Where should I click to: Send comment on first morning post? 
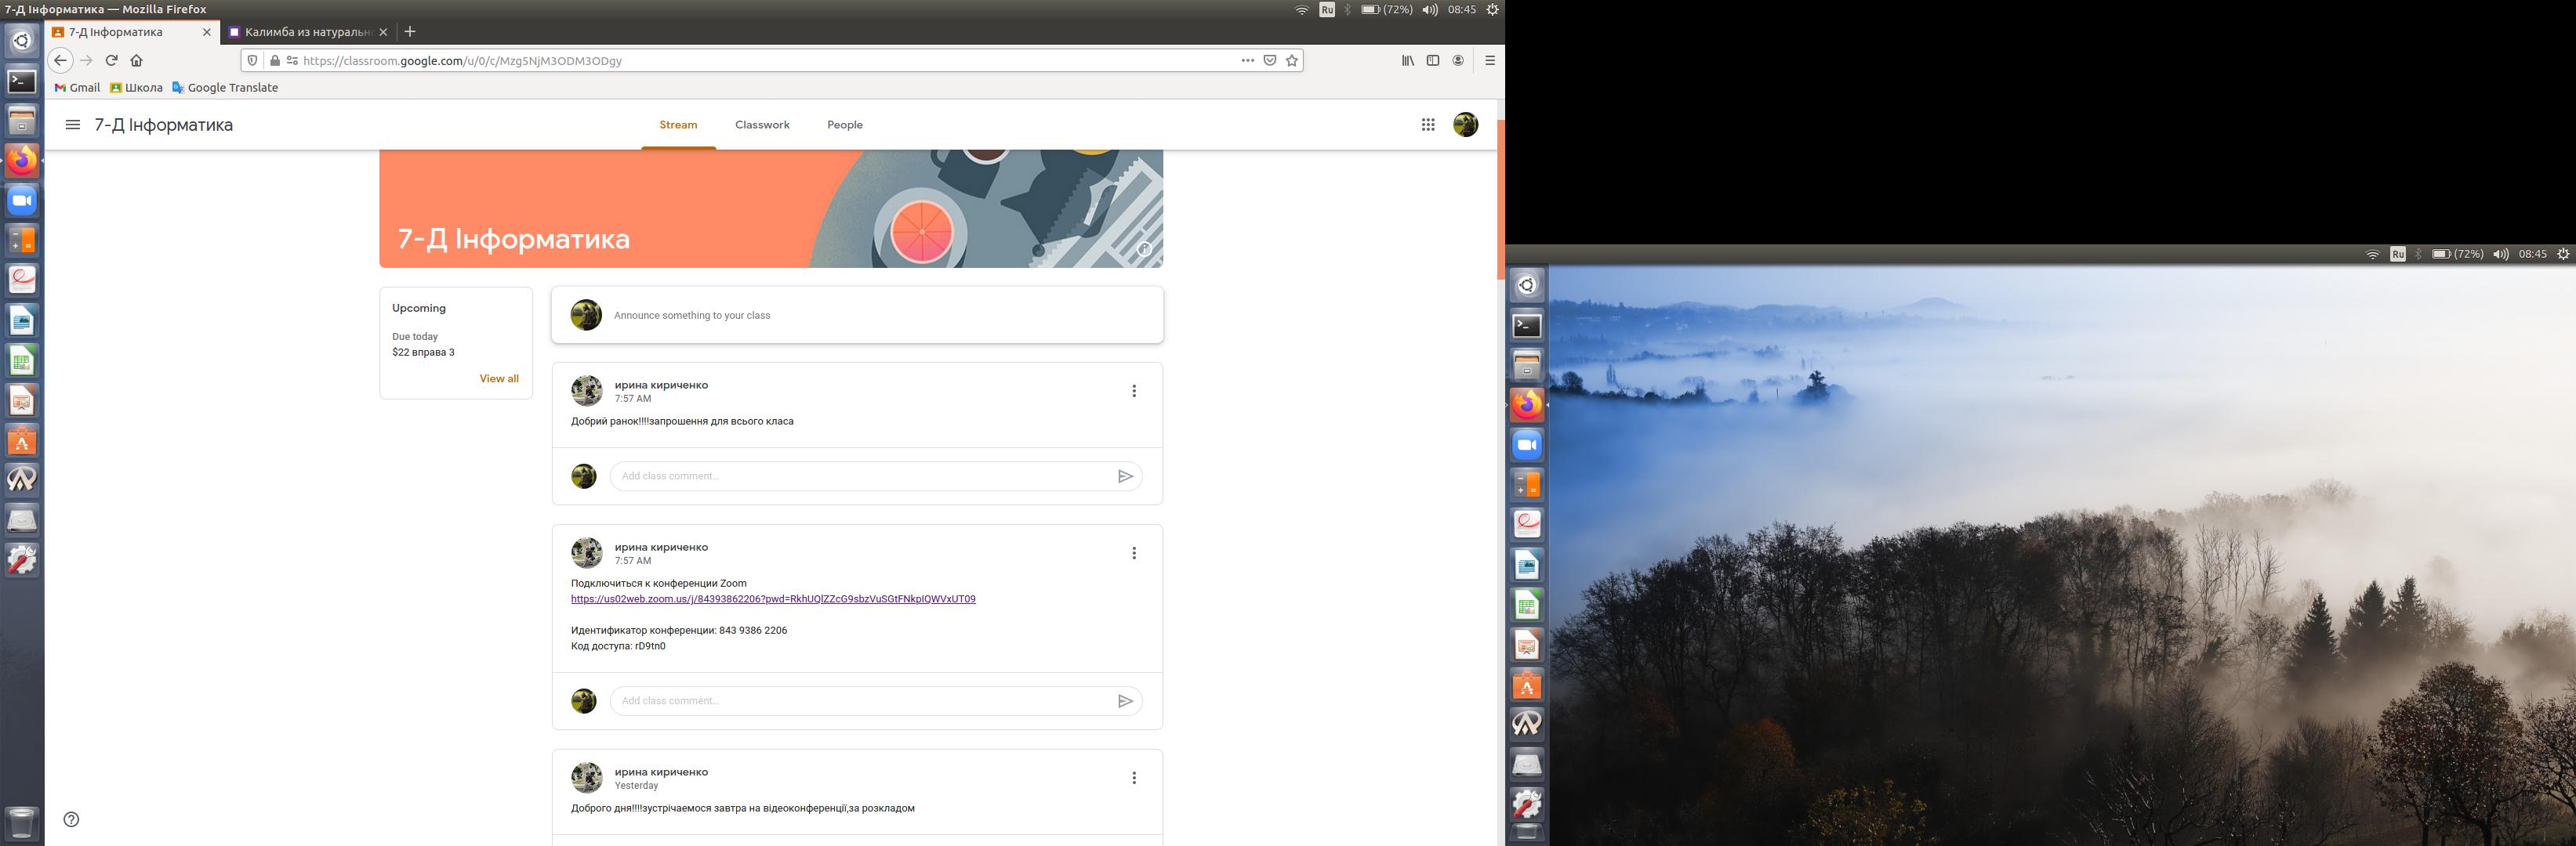[x=1125, y=476]
